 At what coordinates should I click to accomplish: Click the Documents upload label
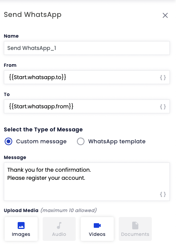pos(135,234)
